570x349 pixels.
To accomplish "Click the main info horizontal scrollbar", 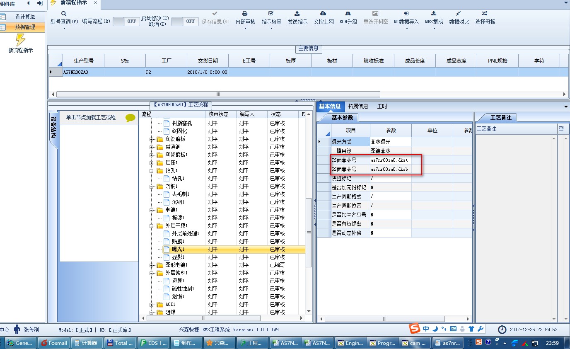I will pyautogui.click(x=218, y=94).
